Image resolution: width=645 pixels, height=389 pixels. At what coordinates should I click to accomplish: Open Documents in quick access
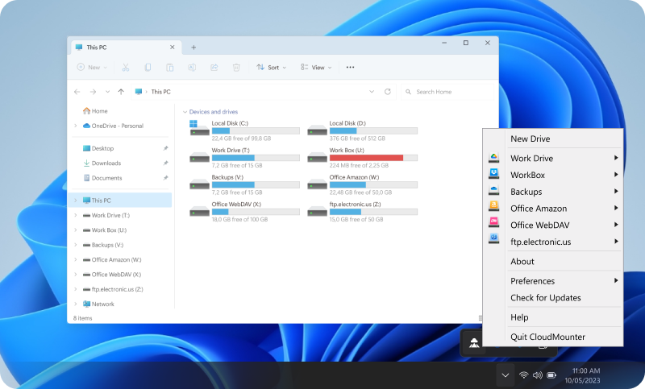[x=102, y=178]
